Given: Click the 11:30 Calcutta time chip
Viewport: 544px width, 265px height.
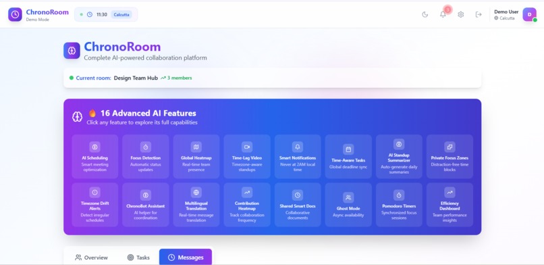Looking at the screenshot, I should (106, 14).
